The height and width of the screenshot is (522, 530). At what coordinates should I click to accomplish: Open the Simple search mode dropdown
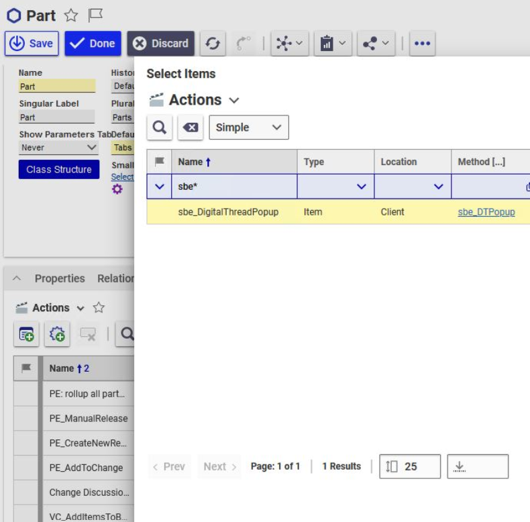pos(248,127)
